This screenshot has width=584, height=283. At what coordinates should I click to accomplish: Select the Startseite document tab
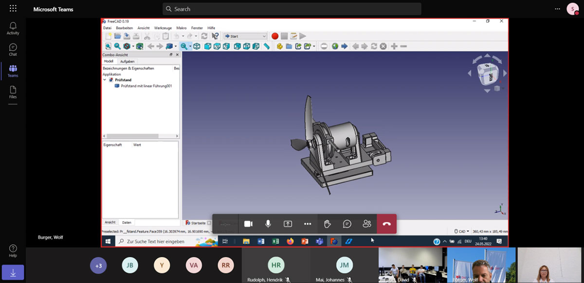click(199, 223)
